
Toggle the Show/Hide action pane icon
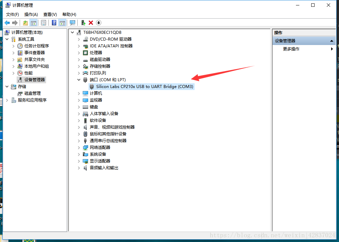[62, 23]
